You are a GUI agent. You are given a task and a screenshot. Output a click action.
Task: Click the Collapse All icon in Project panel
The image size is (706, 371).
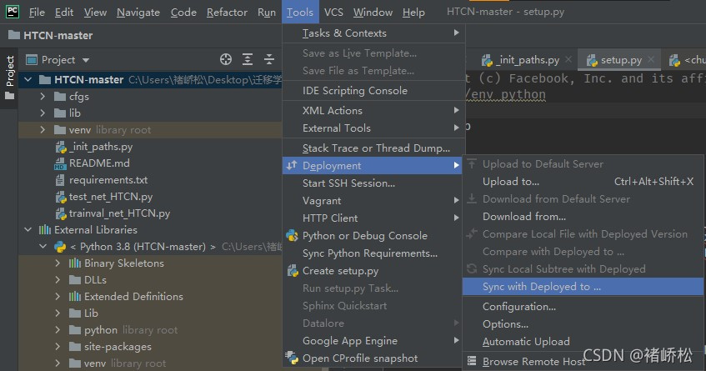coord(268,59)
